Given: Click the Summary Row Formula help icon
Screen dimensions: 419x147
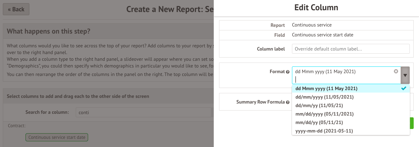Looking at the screenshot, I should click(x=288, y=102).
